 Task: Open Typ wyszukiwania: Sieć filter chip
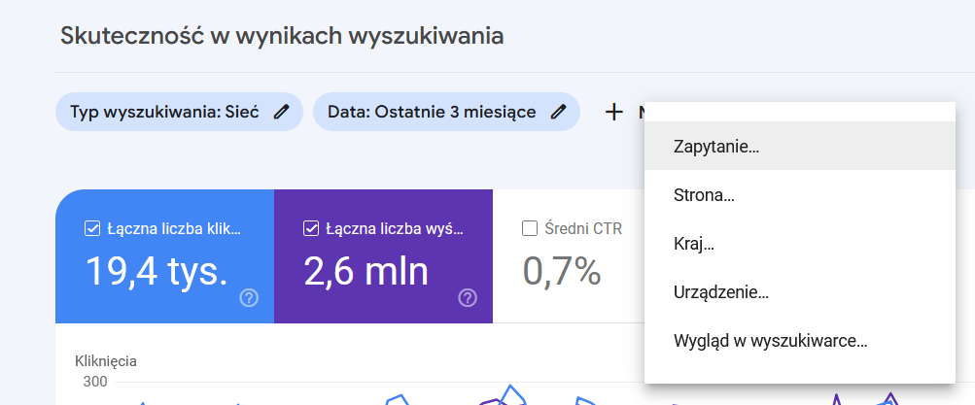(x=179, y=112)
